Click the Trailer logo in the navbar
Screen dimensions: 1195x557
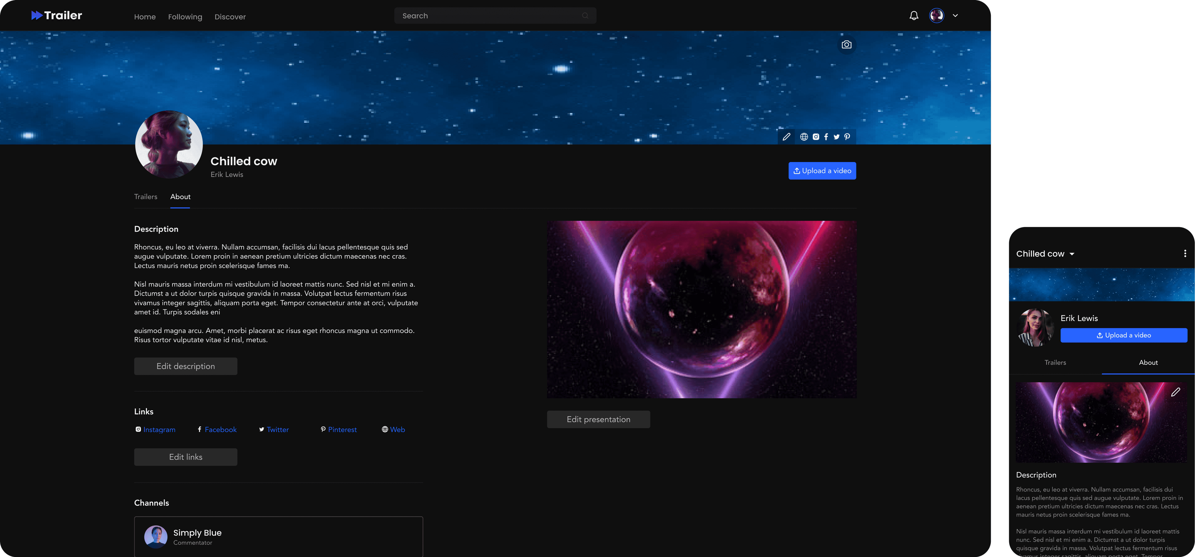(57, 15)
